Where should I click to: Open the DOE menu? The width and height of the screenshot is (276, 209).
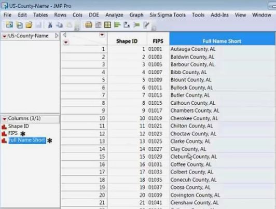94,15
